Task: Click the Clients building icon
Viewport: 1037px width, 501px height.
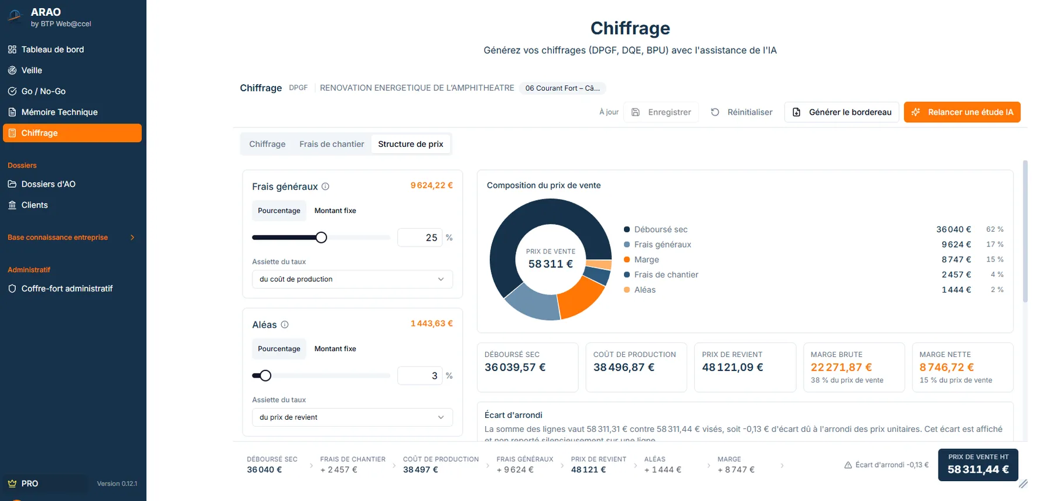Action: pos(12,205)
